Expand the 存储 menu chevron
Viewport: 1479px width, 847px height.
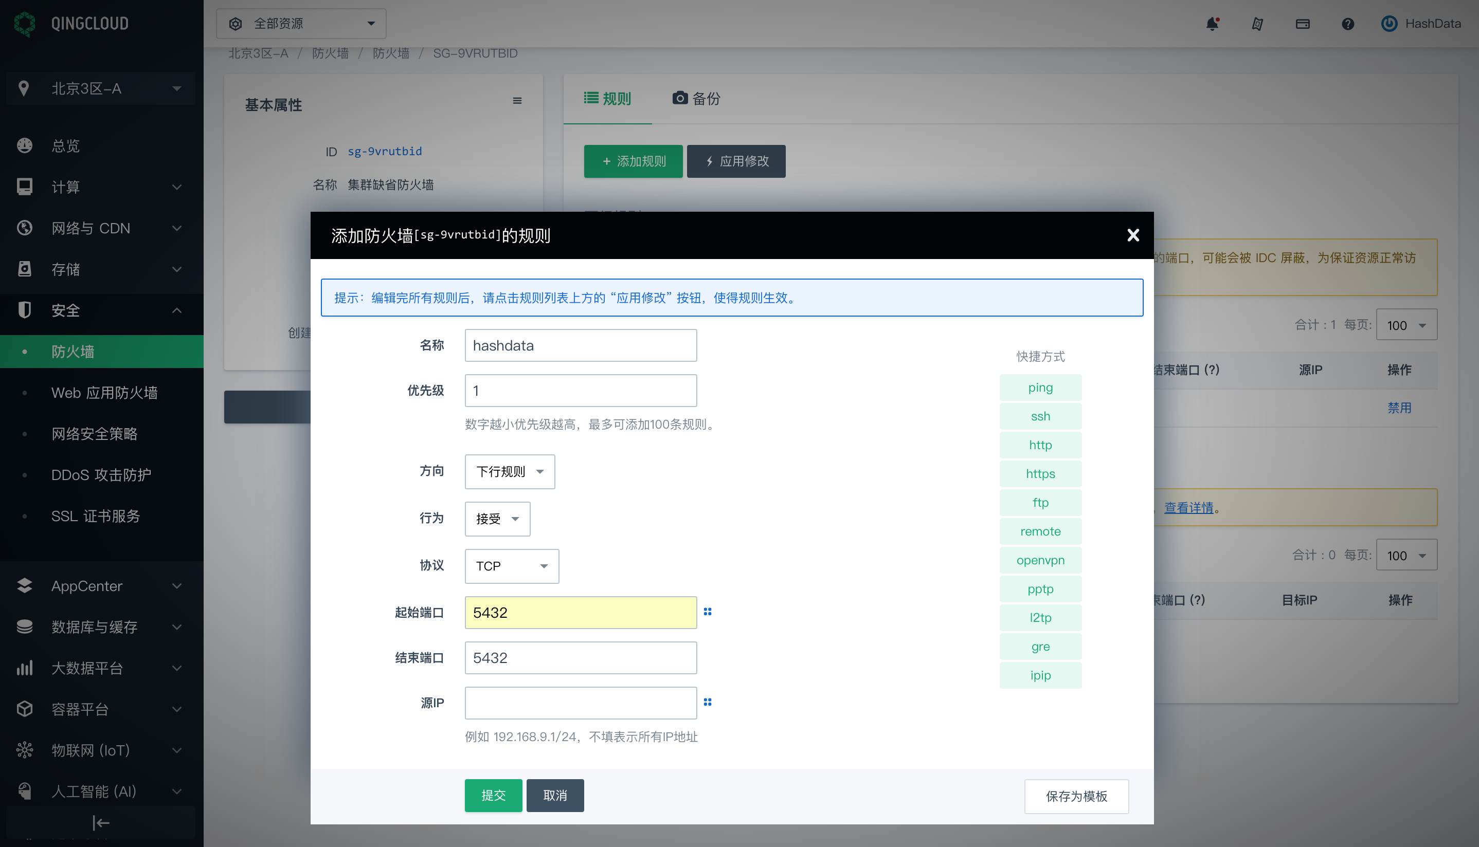tap(177, 269)
